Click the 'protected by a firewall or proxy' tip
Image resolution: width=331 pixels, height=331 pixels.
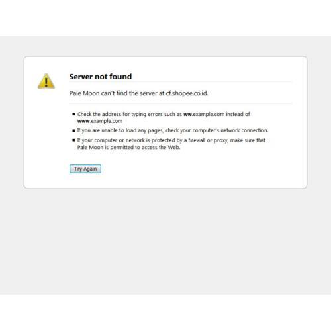(171, 144)
